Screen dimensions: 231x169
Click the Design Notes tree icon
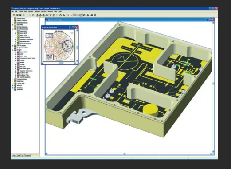point(15,19)
